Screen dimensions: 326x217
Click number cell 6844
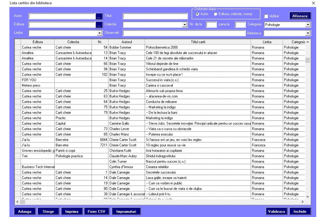coord(100,140)
